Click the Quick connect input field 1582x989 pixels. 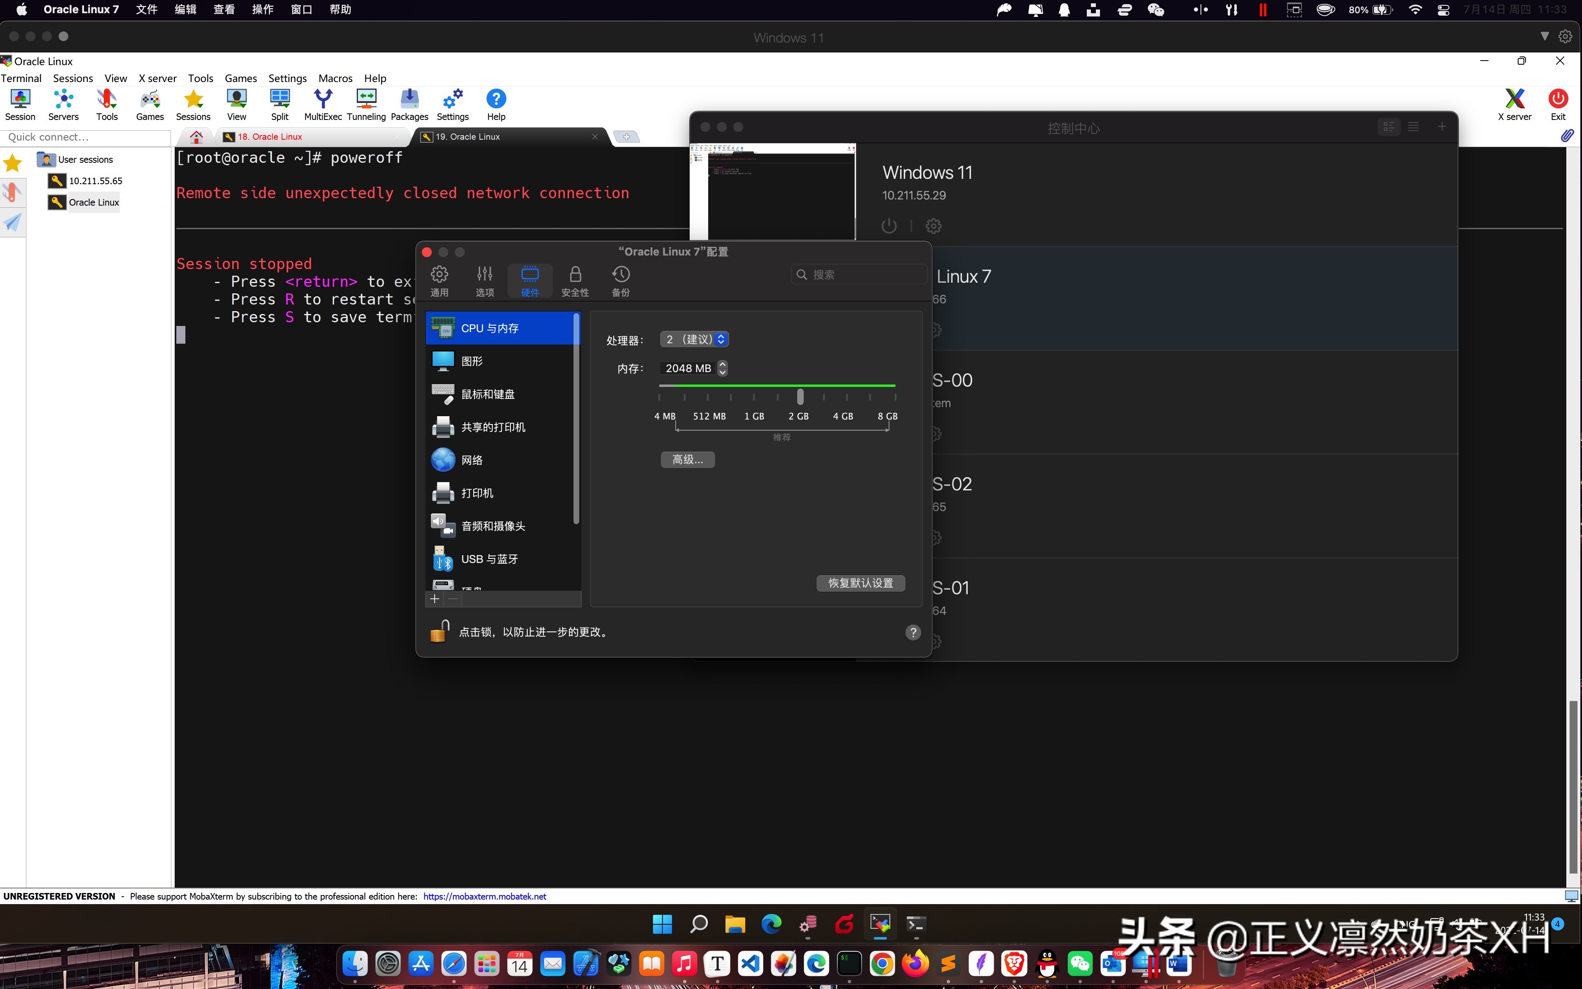[x=86, y=137]
